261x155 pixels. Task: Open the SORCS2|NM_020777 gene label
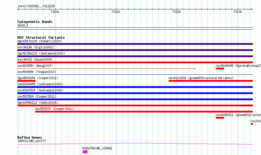click(x=32, y=141)
